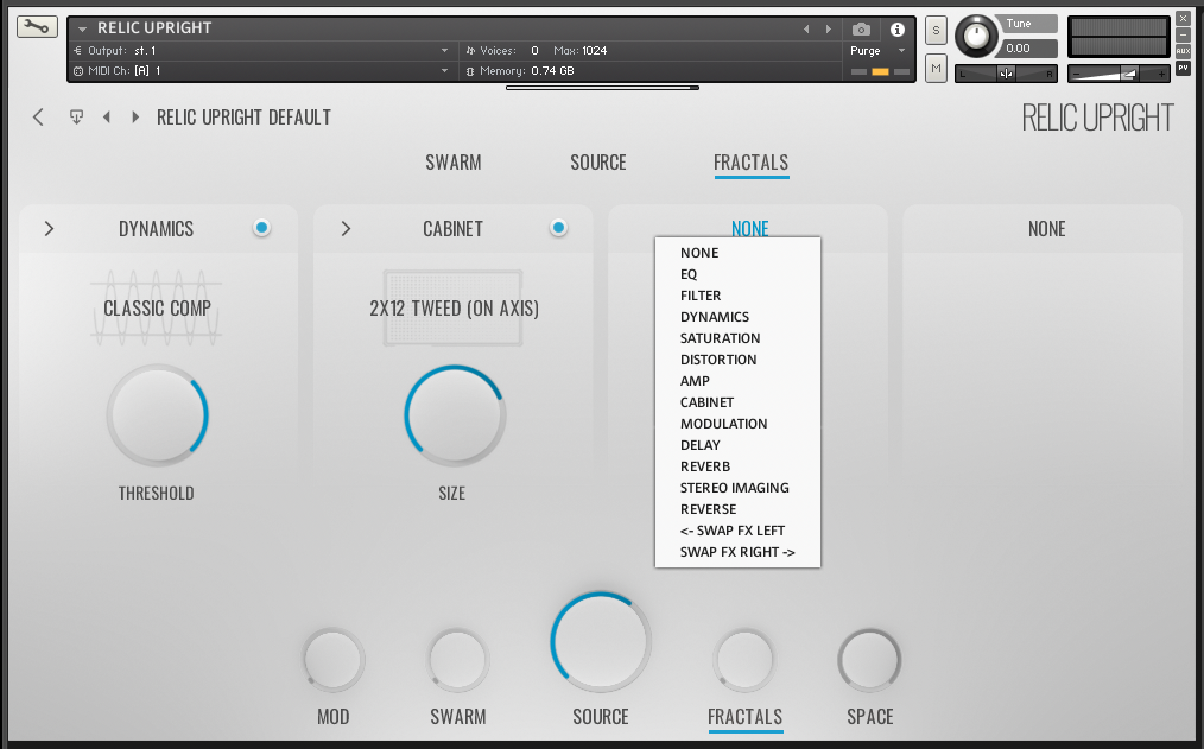Open the Output routing dropdown
The height and width of the screenshot is (749, 1204).
tap(444, 51)
